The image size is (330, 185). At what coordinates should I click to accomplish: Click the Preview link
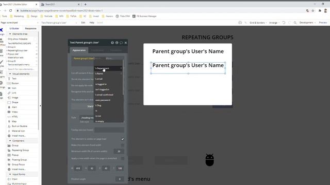(x=323, y=23)
